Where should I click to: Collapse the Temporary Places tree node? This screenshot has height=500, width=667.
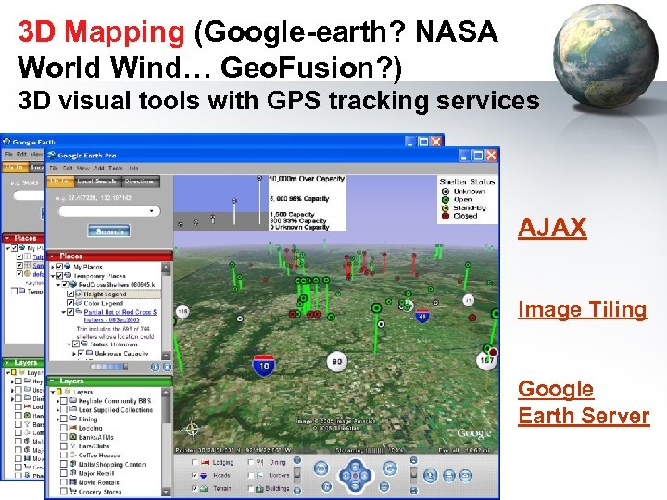pyautogui.click(x=53, y=276)
